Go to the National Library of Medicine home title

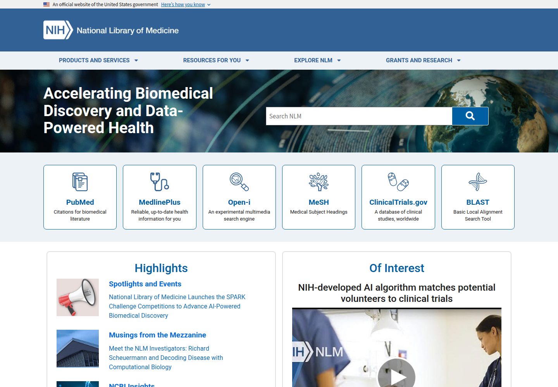click(127, 31)
